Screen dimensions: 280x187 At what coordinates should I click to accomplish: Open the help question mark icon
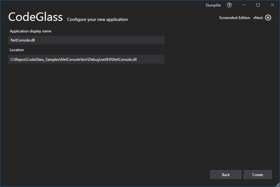(229, 5)
